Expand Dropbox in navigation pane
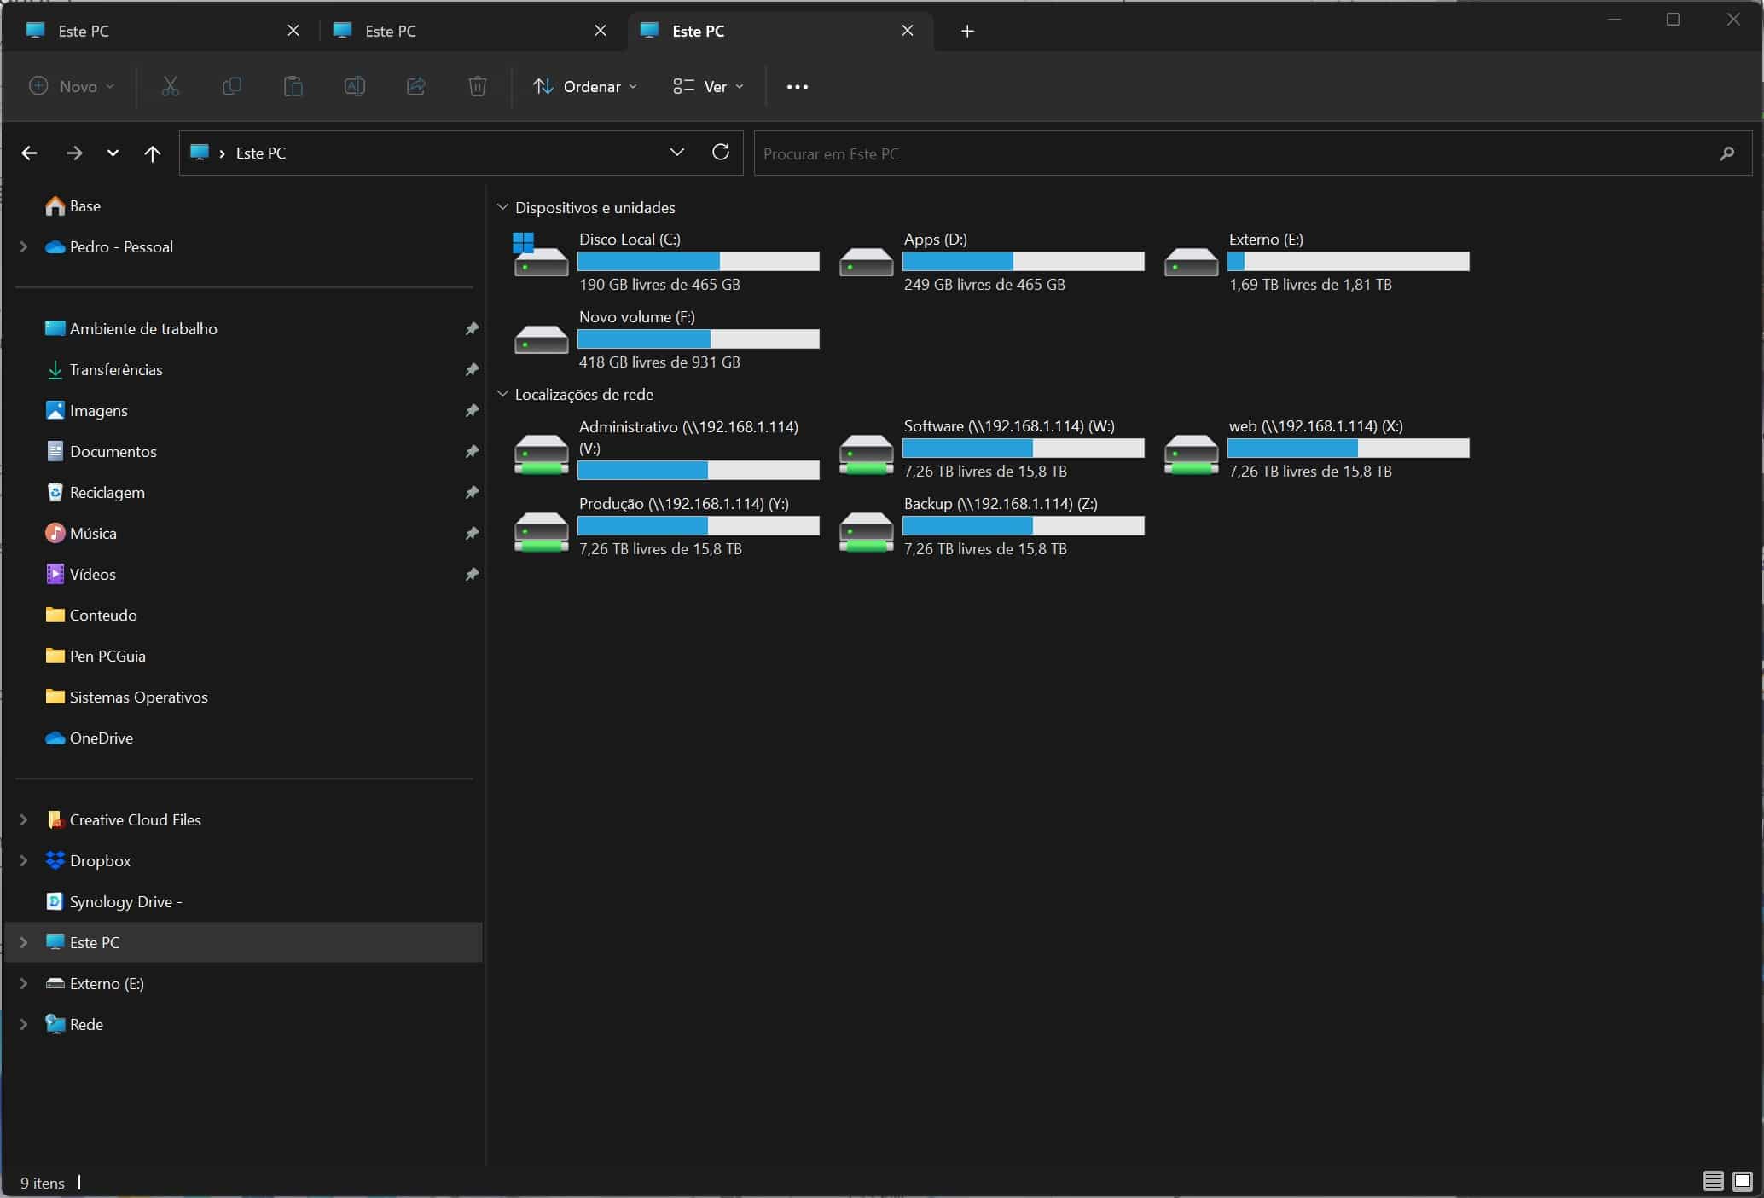 pyautogui.click(x=24, y=860)
